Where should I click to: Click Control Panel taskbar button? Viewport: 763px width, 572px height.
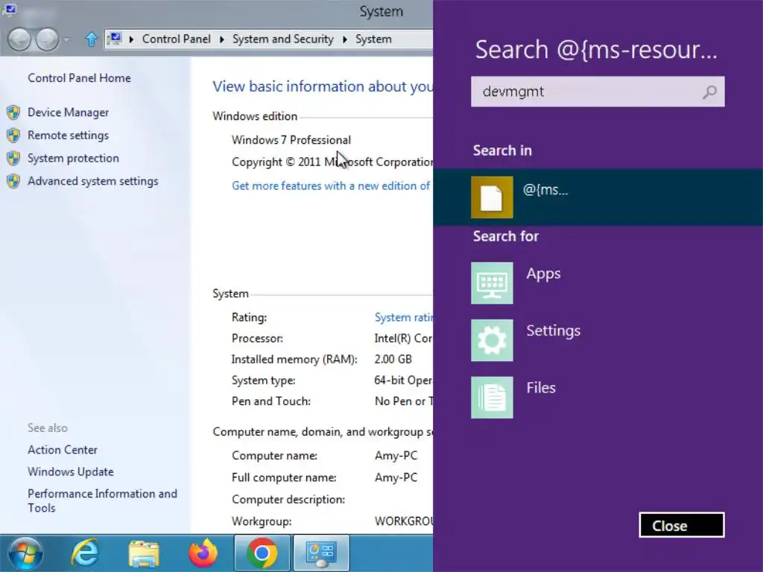(321, 553)
